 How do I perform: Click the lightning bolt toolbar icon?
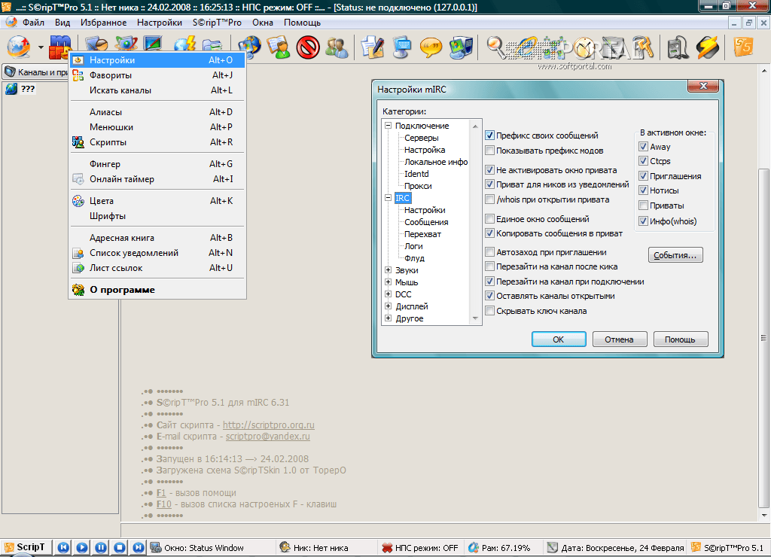coord(708,47)
